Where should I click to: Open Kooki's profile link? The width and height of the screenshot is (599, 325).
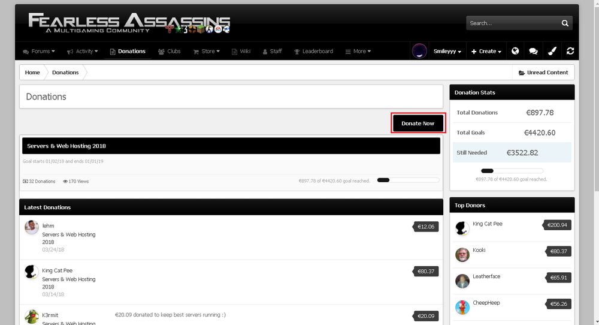point(479,250)
